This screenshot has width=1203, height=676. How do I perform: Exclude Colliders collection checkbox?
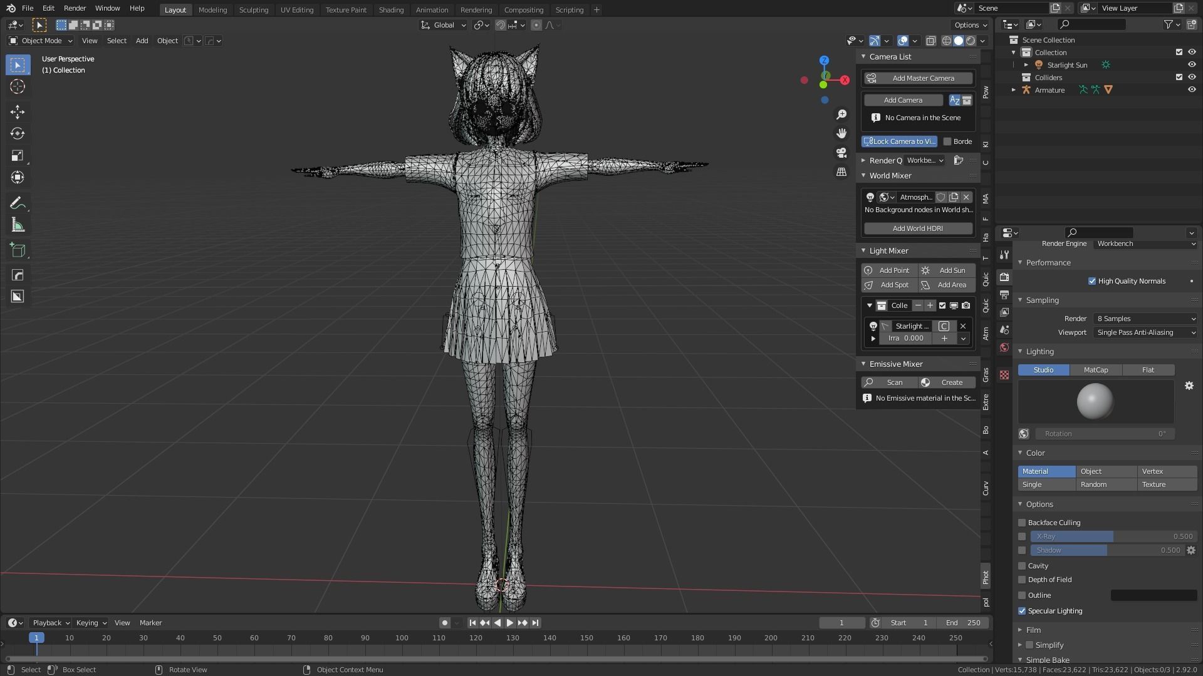[1179, 78]
